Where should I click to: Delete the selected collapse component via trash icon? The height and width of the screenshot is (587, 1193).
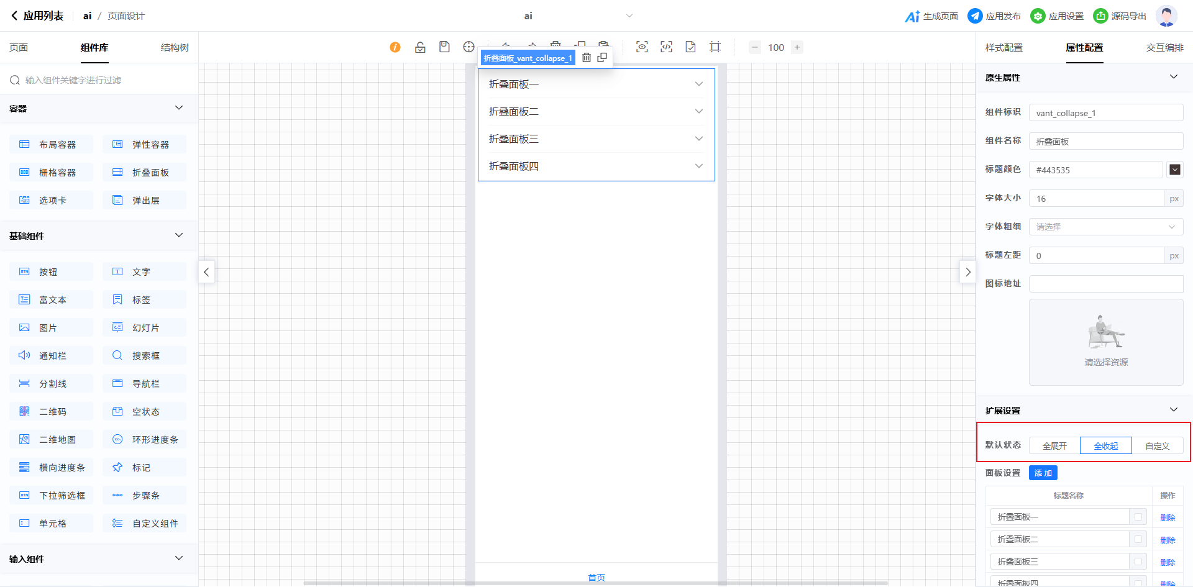click(586, 58)
